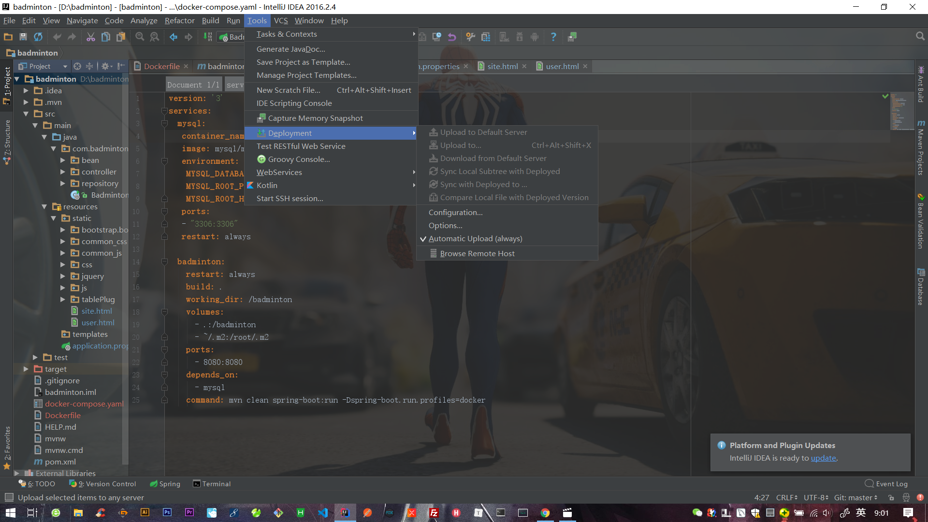Open the VCS menu
Screen dimensions: 928x522
click(280, 20)
